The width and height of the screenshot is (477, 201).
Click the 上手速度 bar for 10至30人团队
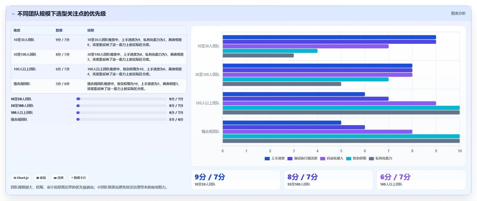(329, 37)
